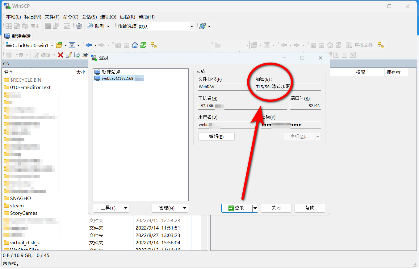
Task: Toggle the remote panel directory tree icon
Action: coord(381,45)
